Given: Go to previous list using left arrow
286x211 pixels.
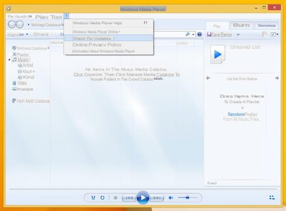Looking at the screenshot, I should coord(208,78).
